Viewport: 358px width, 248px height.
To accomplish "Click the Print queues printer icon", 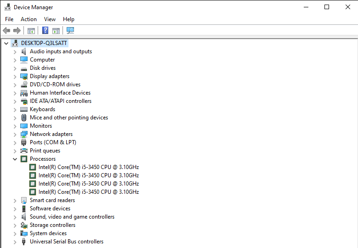I will coord(24,151).
